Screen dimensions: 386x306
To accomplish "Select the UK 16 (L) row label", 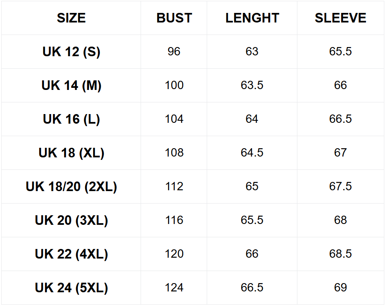I will [x=71, y=119].
